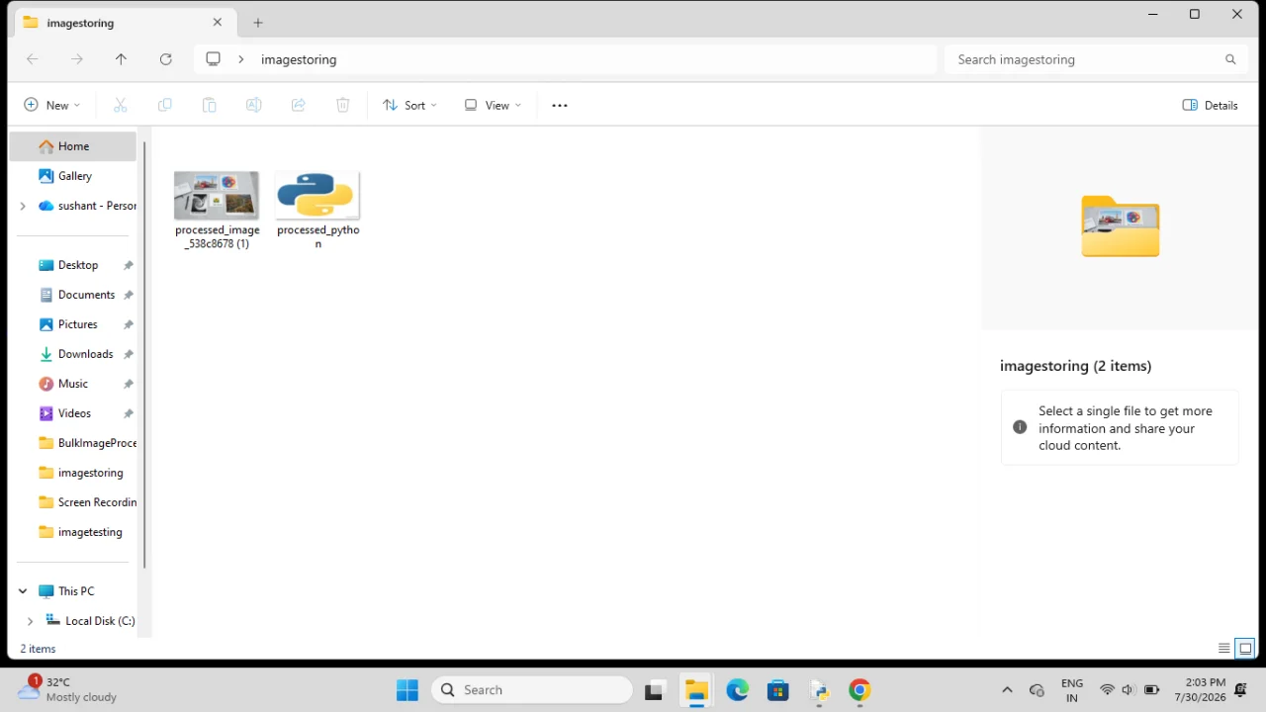Click the Windows Start button
Image resolution: width=1266 pixels, height=712 pixels.
tap(407, 690)
